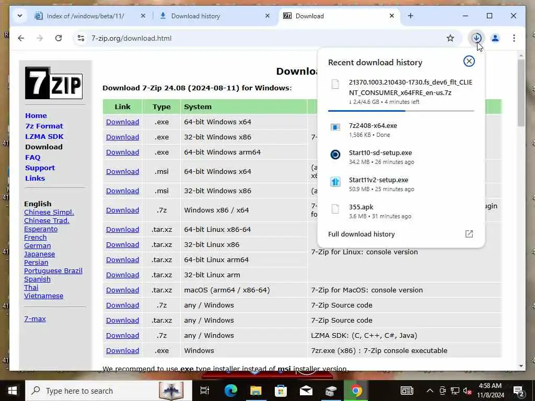This screenshot has width=535, height=401.
Task: Download .exe for 64-bit Windows arm64
Action: 122,152
